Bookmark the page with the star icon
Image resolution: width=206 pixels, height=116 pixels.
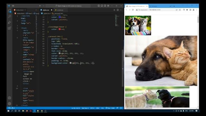pos(180,10)
